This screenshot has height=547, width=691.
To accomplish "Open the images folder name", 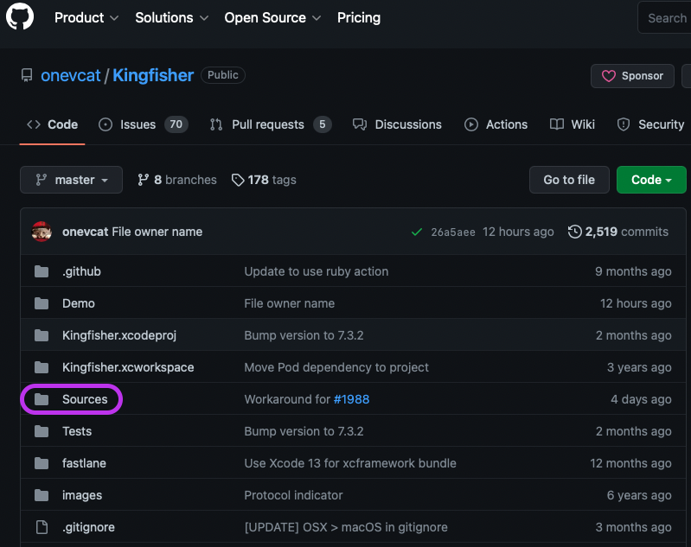I will coord(82,495).
